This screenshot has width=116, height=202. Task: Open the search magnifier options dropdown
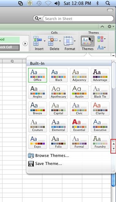[x=38, y=19]
